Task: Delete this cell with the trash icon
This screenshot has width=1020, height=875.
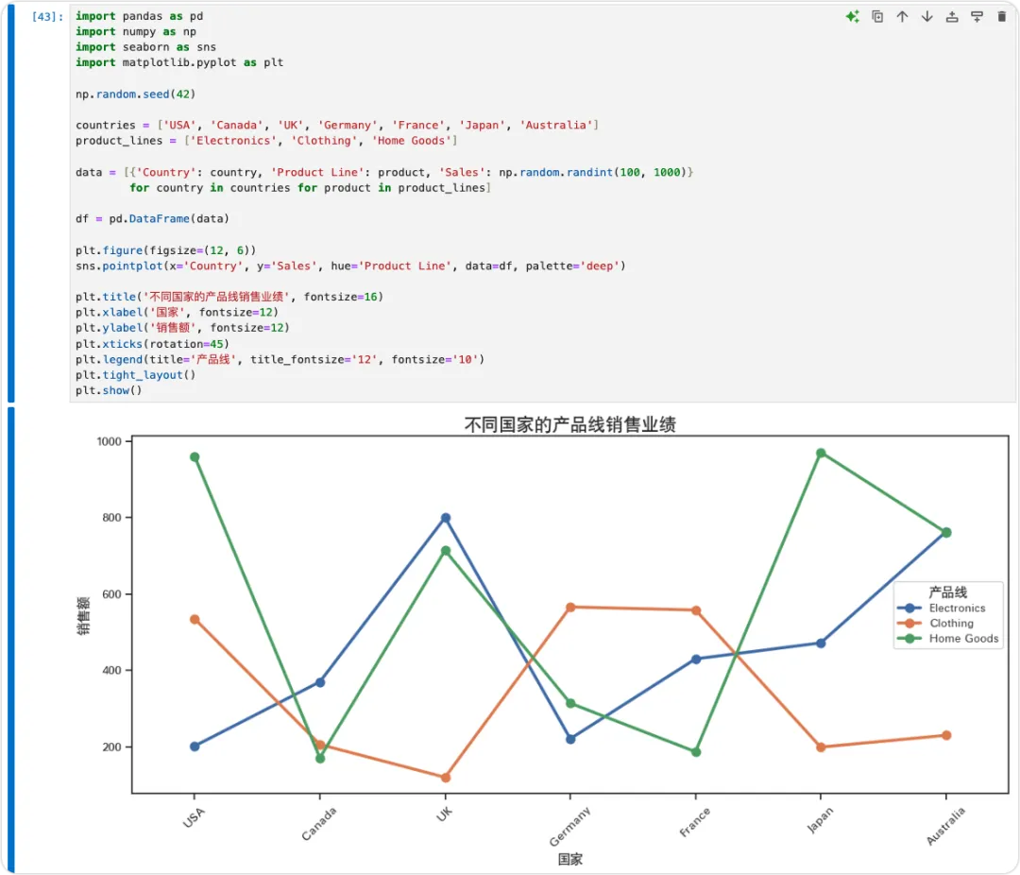Action: [x=1002, y=17]
